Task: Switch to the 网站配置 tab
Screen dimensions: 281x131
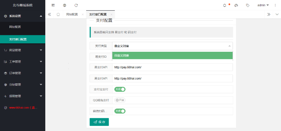Action: coord(72,14)
